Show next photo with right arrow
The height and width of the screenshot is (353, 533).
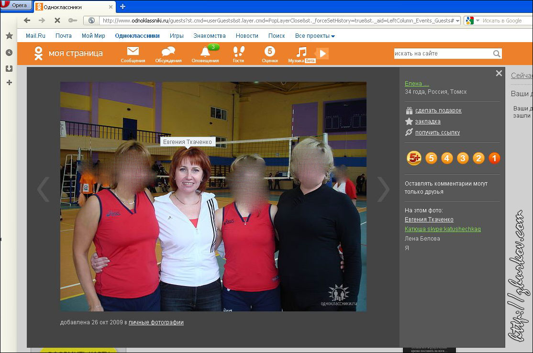[x=383, y=189]
